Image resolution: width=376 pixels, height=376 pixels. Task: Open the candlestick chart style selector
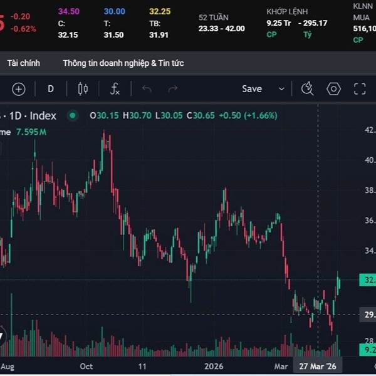[x=83, y=89]
